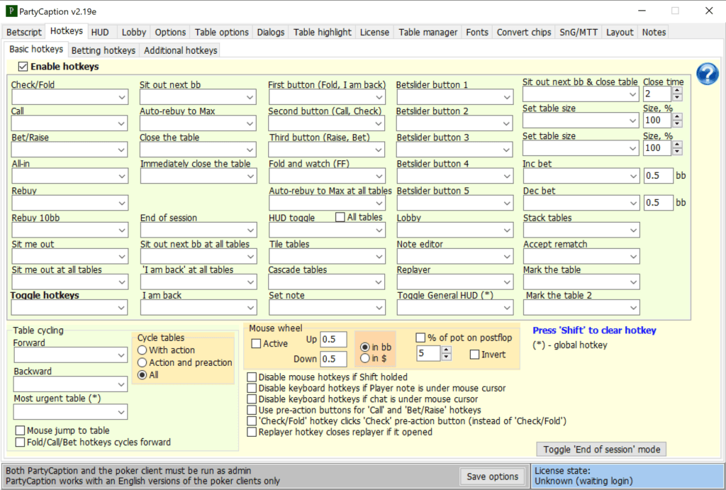Go to the Lobby tab

pyautogui.click(x=134, y=33)
